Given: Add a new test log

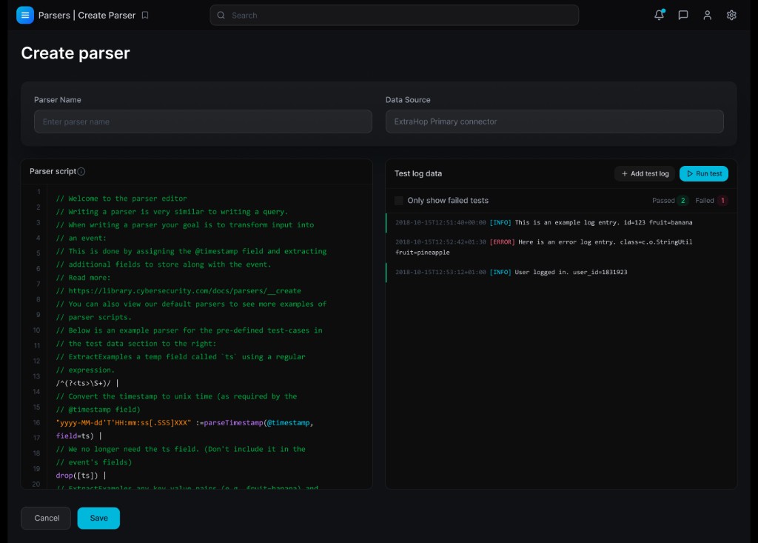Looking at the screenshot, I should tap(645, 173).
